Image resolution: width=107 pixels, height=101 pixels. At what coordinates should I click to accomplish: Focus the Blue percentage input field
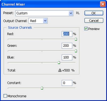67,57
